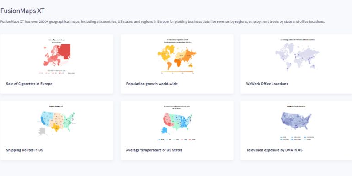This screenshot has height=176, width=352.
Task: Click the FusionMaps XT heading
Action: coord(22,11)
